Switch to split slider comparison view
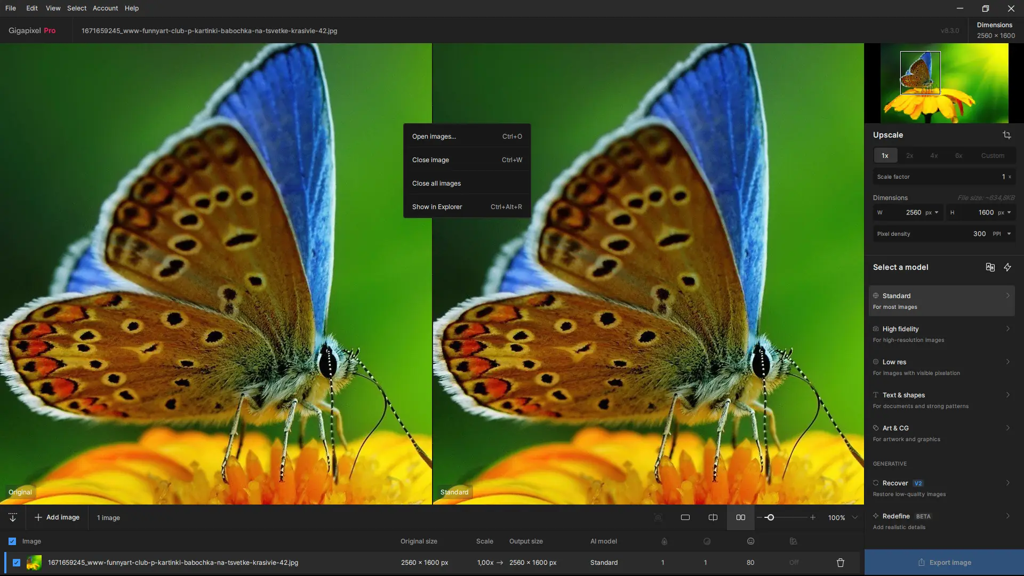1024x576 pixels. point(713,517)
